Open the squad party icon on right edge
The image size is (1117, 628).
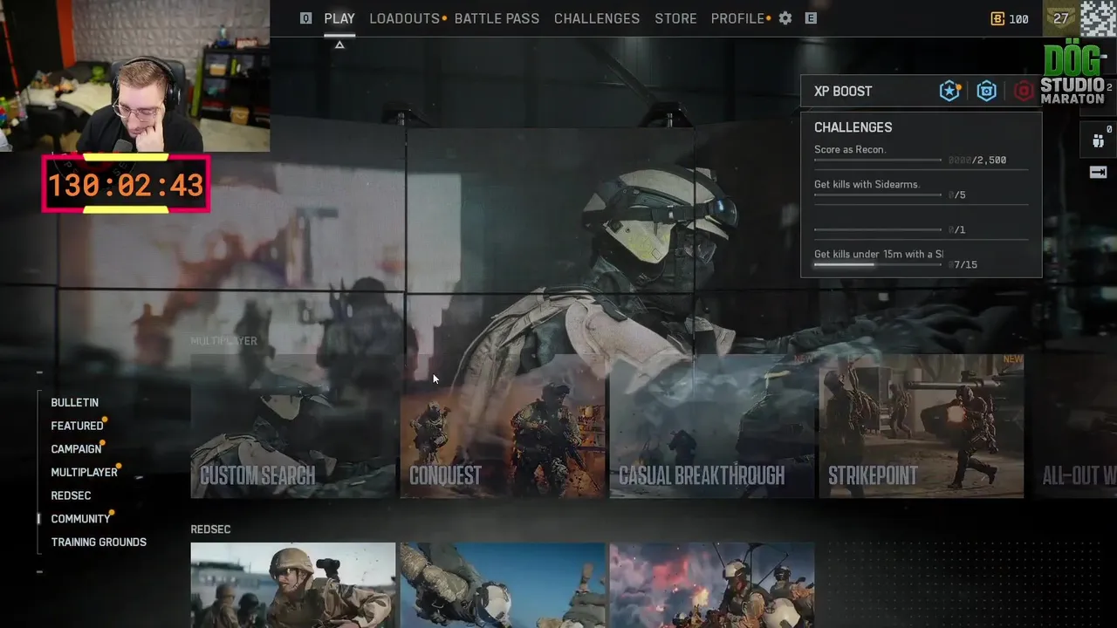coord(1098,140)
